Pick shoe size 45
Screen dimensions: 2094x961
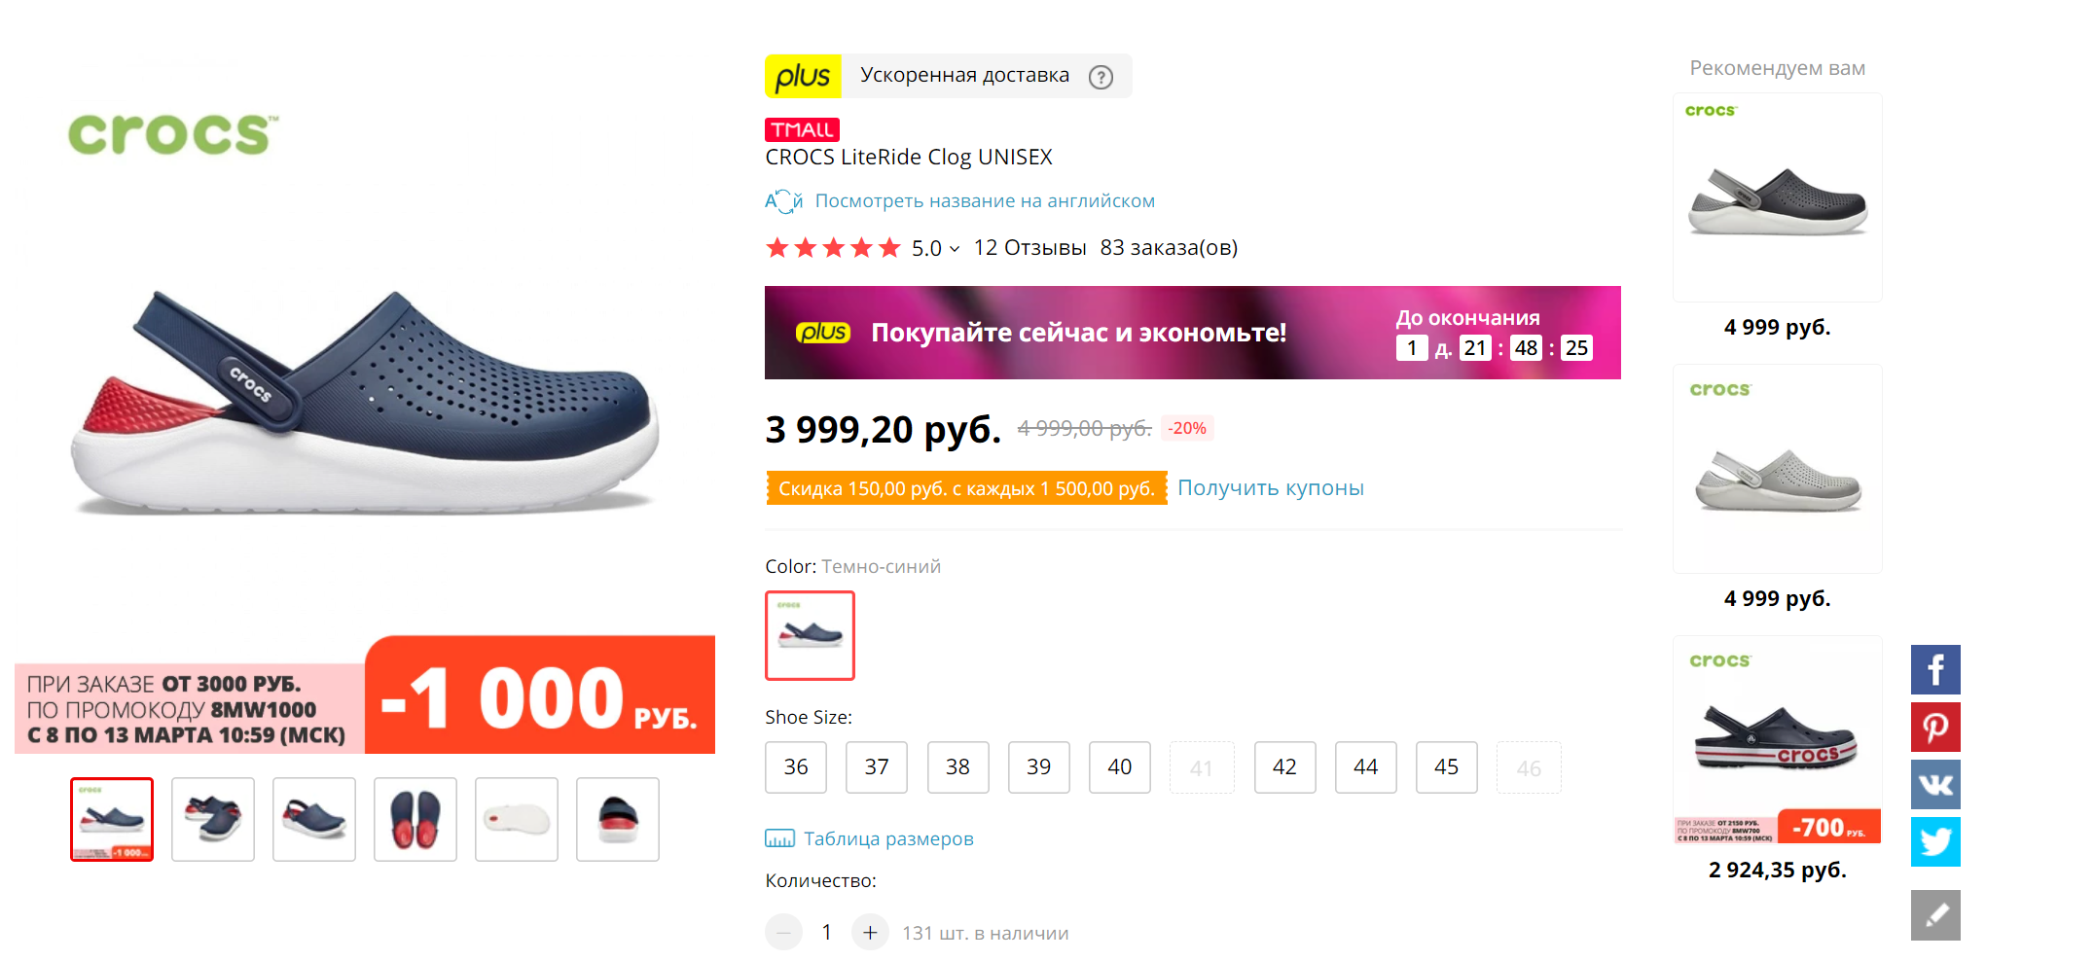pyautogui.click(x=1446, y=767)
